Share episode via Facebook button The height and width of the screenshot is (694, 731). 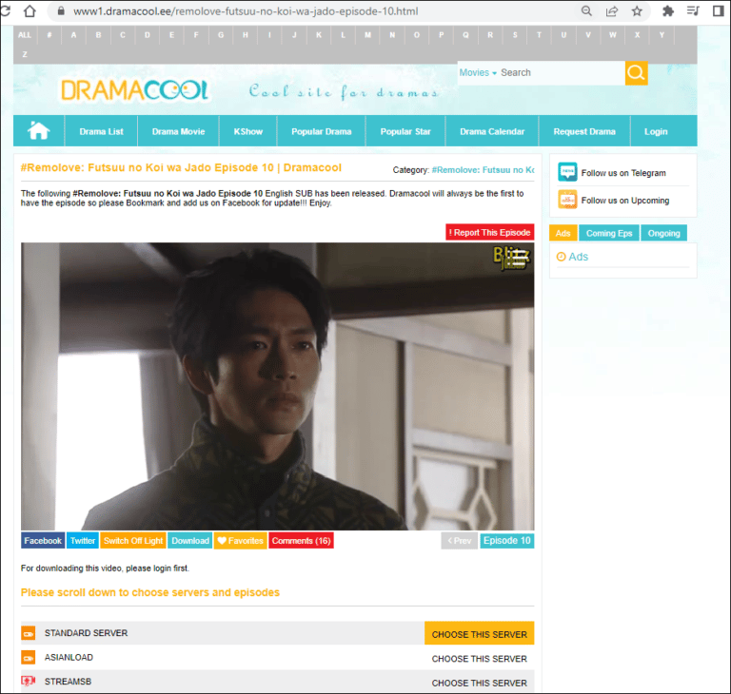[x=43, y=541]
